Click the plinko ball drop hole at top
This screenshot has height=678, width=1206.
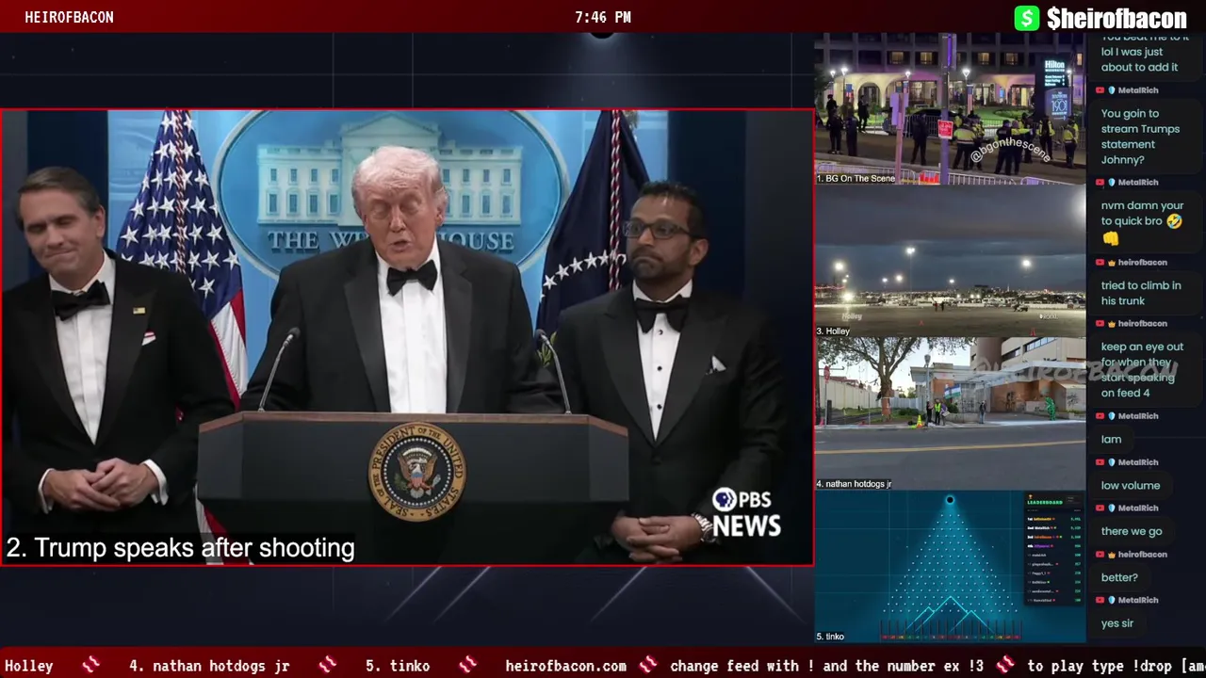(x=950, y=500)
